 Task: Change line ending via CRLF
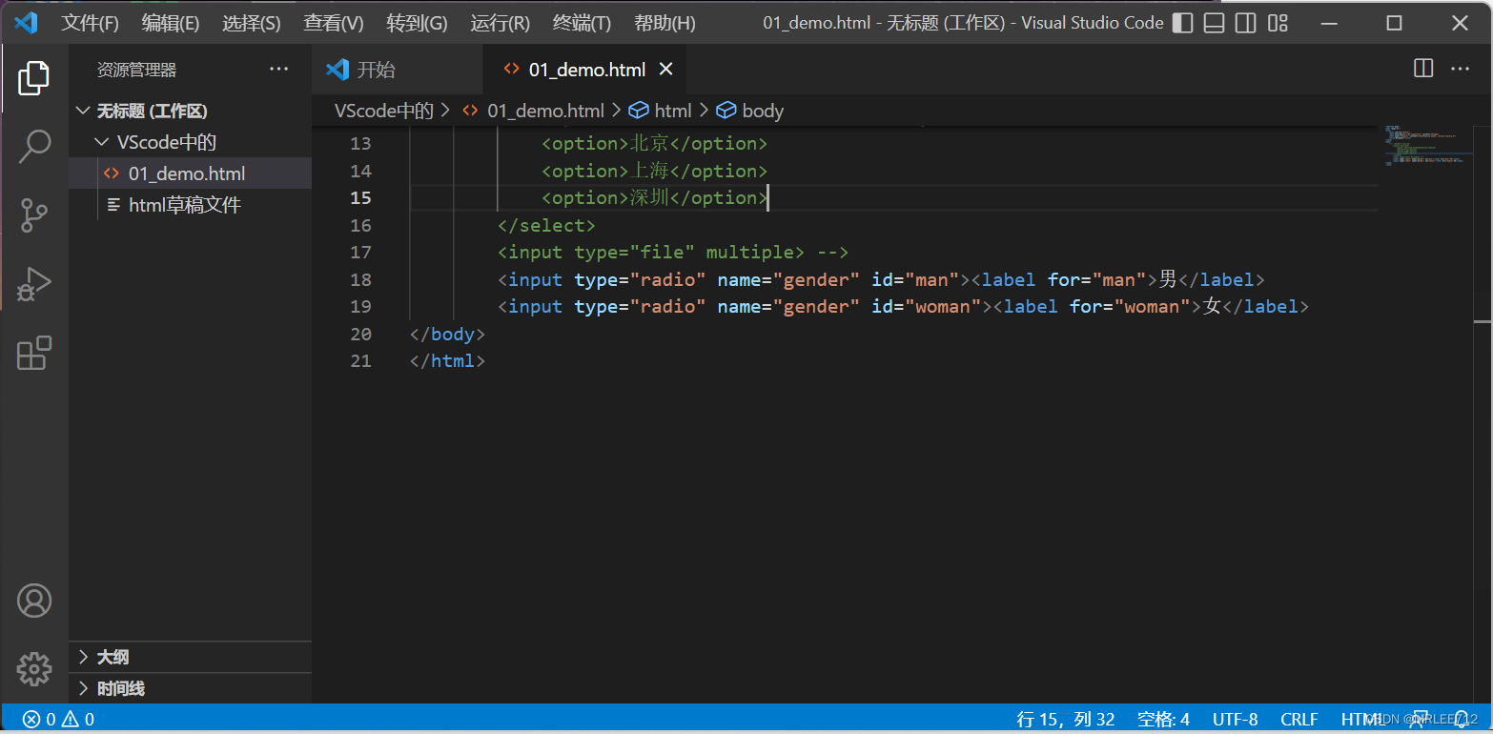1299,719
